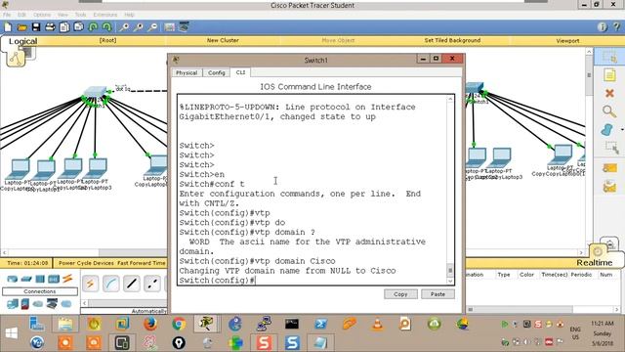Open Google Chrome from the taskbar
The width and height of the screenshot is (625, 352).
click(179, 324)
